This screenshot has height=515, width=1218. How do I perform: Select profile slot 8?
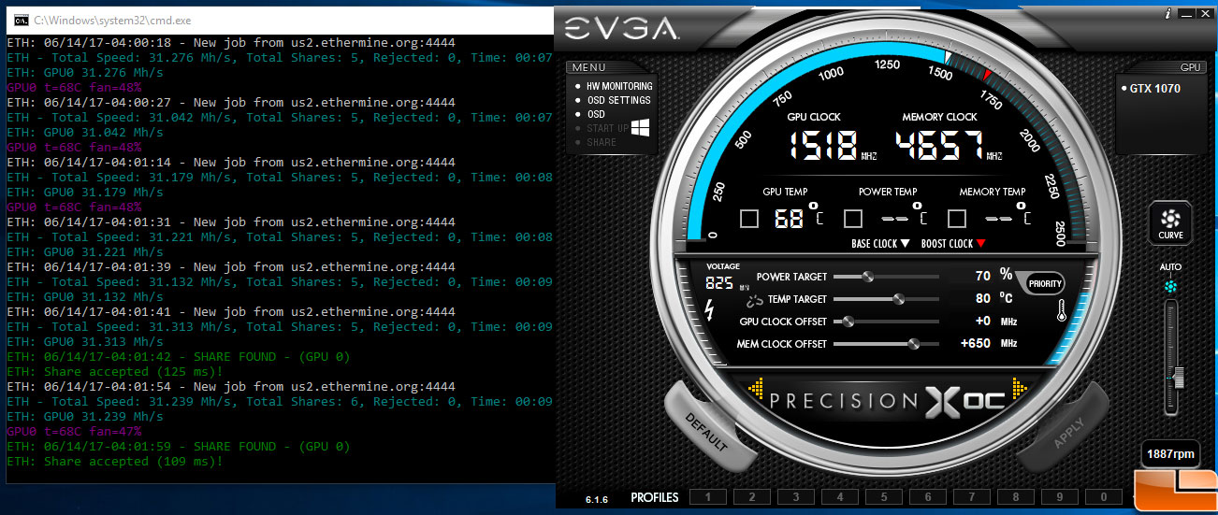point(1016,497)
